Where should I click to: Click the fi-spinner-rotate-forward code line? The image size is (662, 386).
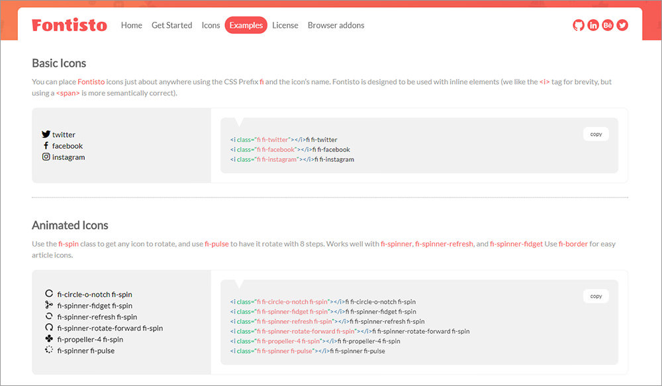[x=350, y=331]
